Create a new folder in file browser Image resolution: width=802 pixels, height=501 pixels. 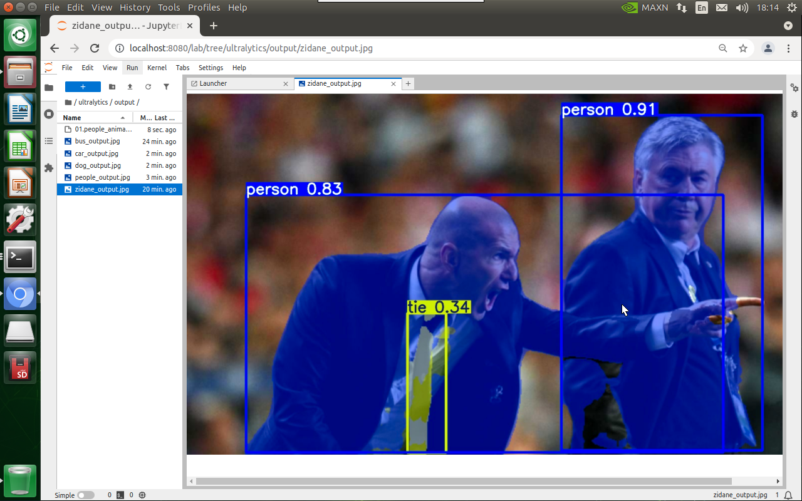click(112, 87)
